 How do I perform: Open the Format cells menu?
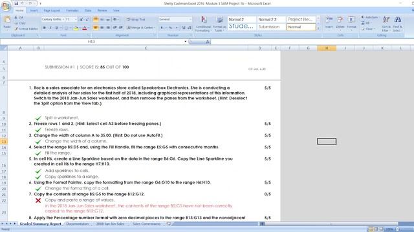pyautogui.click(x=351, y=23)
